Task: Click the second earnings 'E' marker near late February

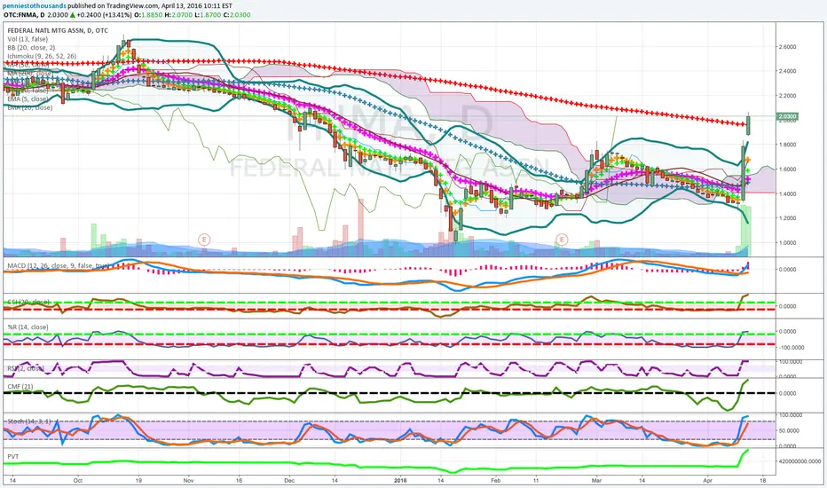Action: point(561,240)
